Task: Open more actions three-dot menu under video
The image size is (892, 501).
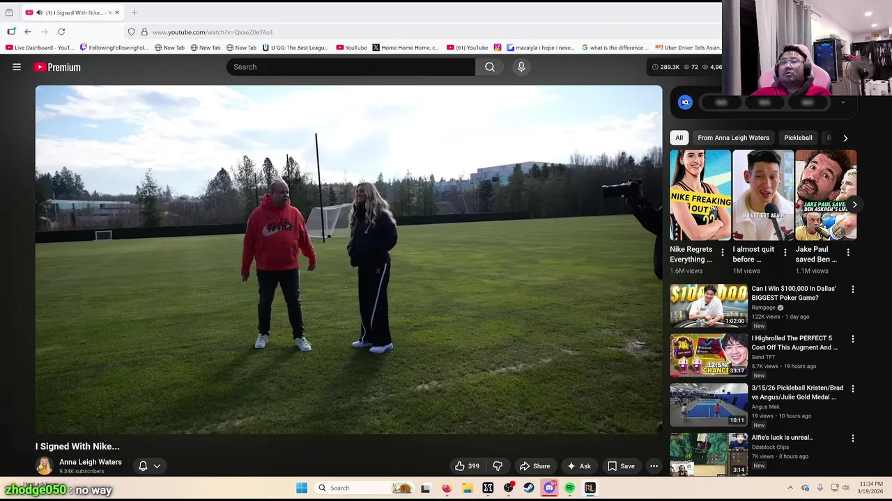Action: pos(654,466)
